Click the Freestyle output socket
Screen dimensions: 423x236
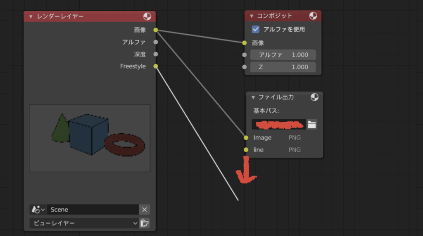156,66
